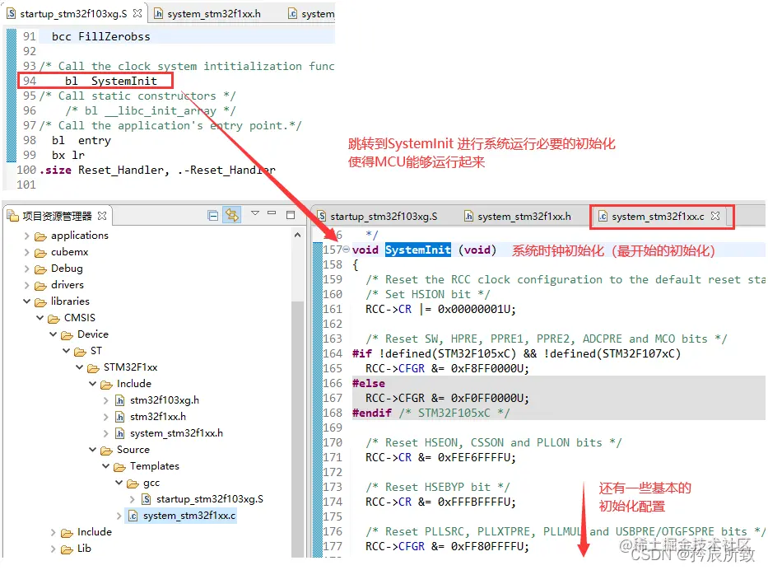
Task: Minimize the project explorer panel
Action: (x=272, y=213)
